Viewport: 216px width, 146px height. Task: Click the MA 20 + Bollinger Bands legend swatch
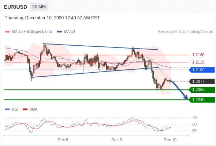[7, 32]
